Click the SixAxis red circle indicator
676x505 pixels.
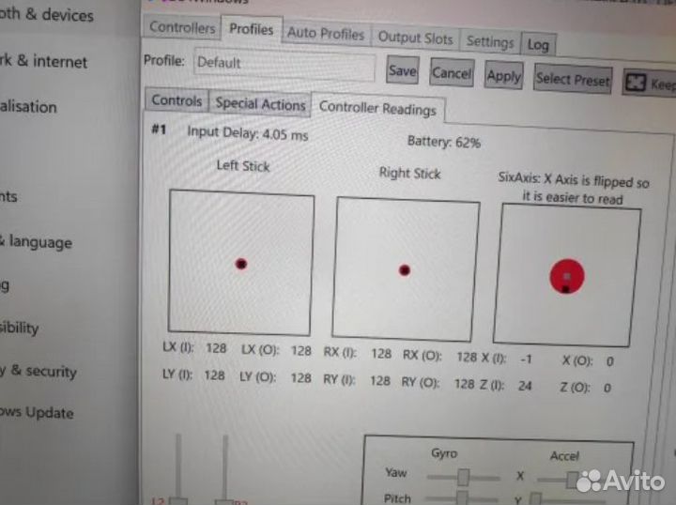pos(566,276)
